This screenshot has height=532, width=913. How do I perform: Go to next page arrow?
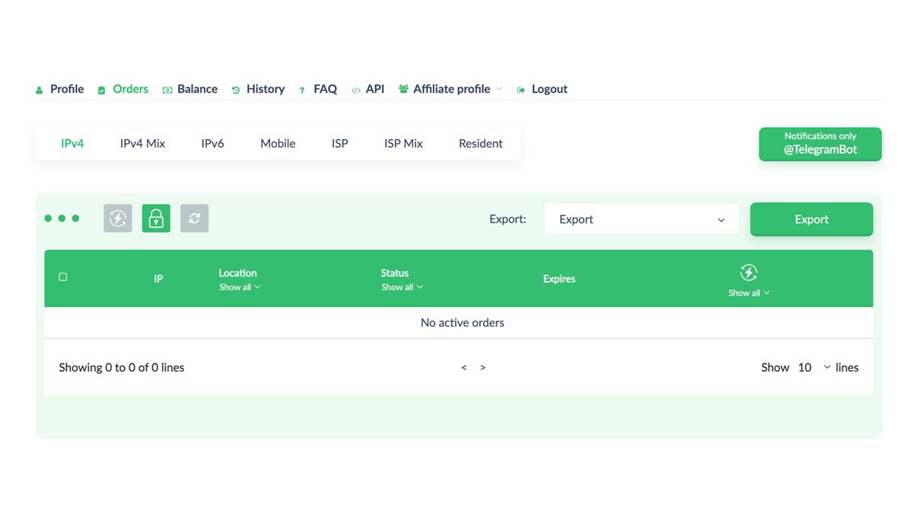point(482,368)
